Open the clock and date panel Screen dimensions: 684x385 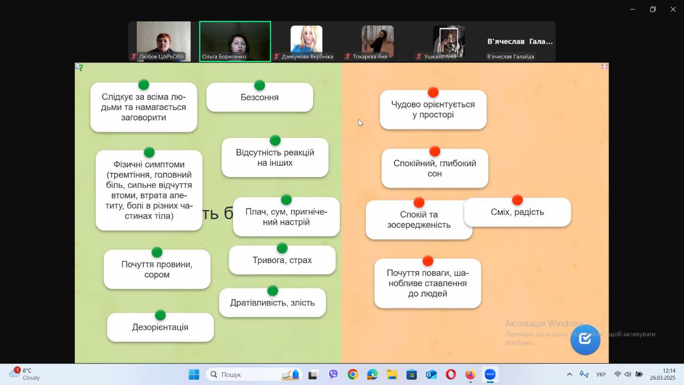coord(663,374)
